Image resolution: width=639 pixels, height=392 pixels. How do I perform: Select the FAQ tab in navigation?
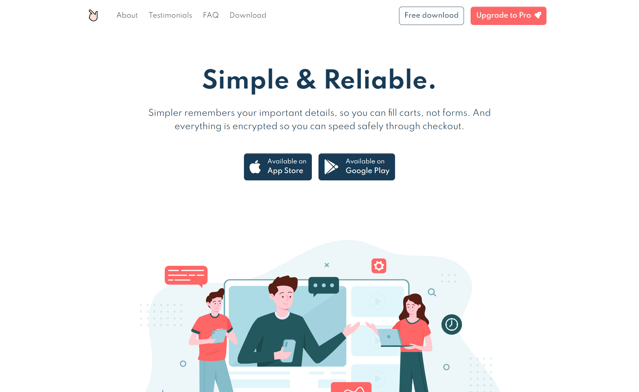210,16
